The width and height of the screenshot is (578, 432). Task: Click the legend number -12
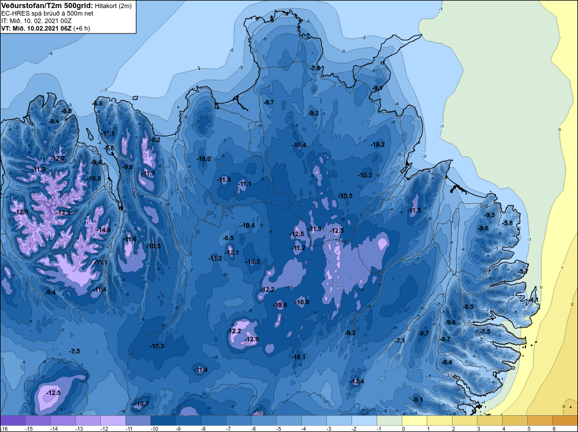(104, 429)
